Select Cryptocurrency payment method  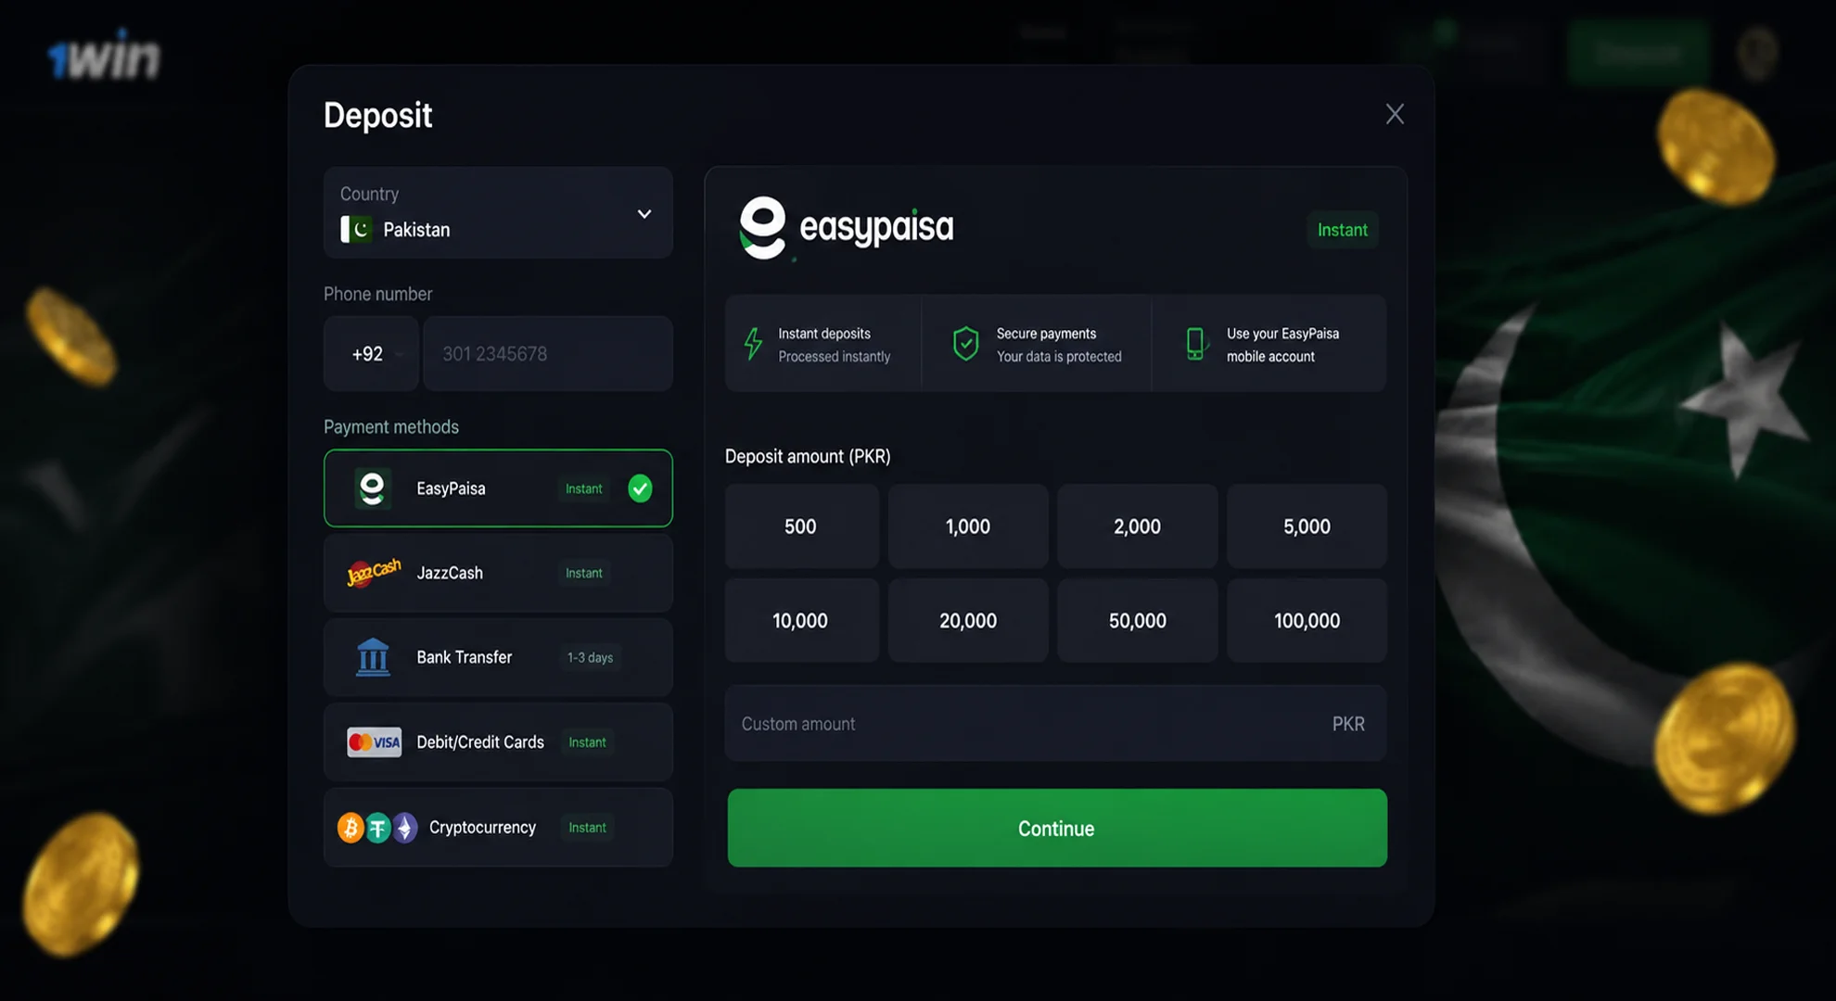(x=498, y=827)
